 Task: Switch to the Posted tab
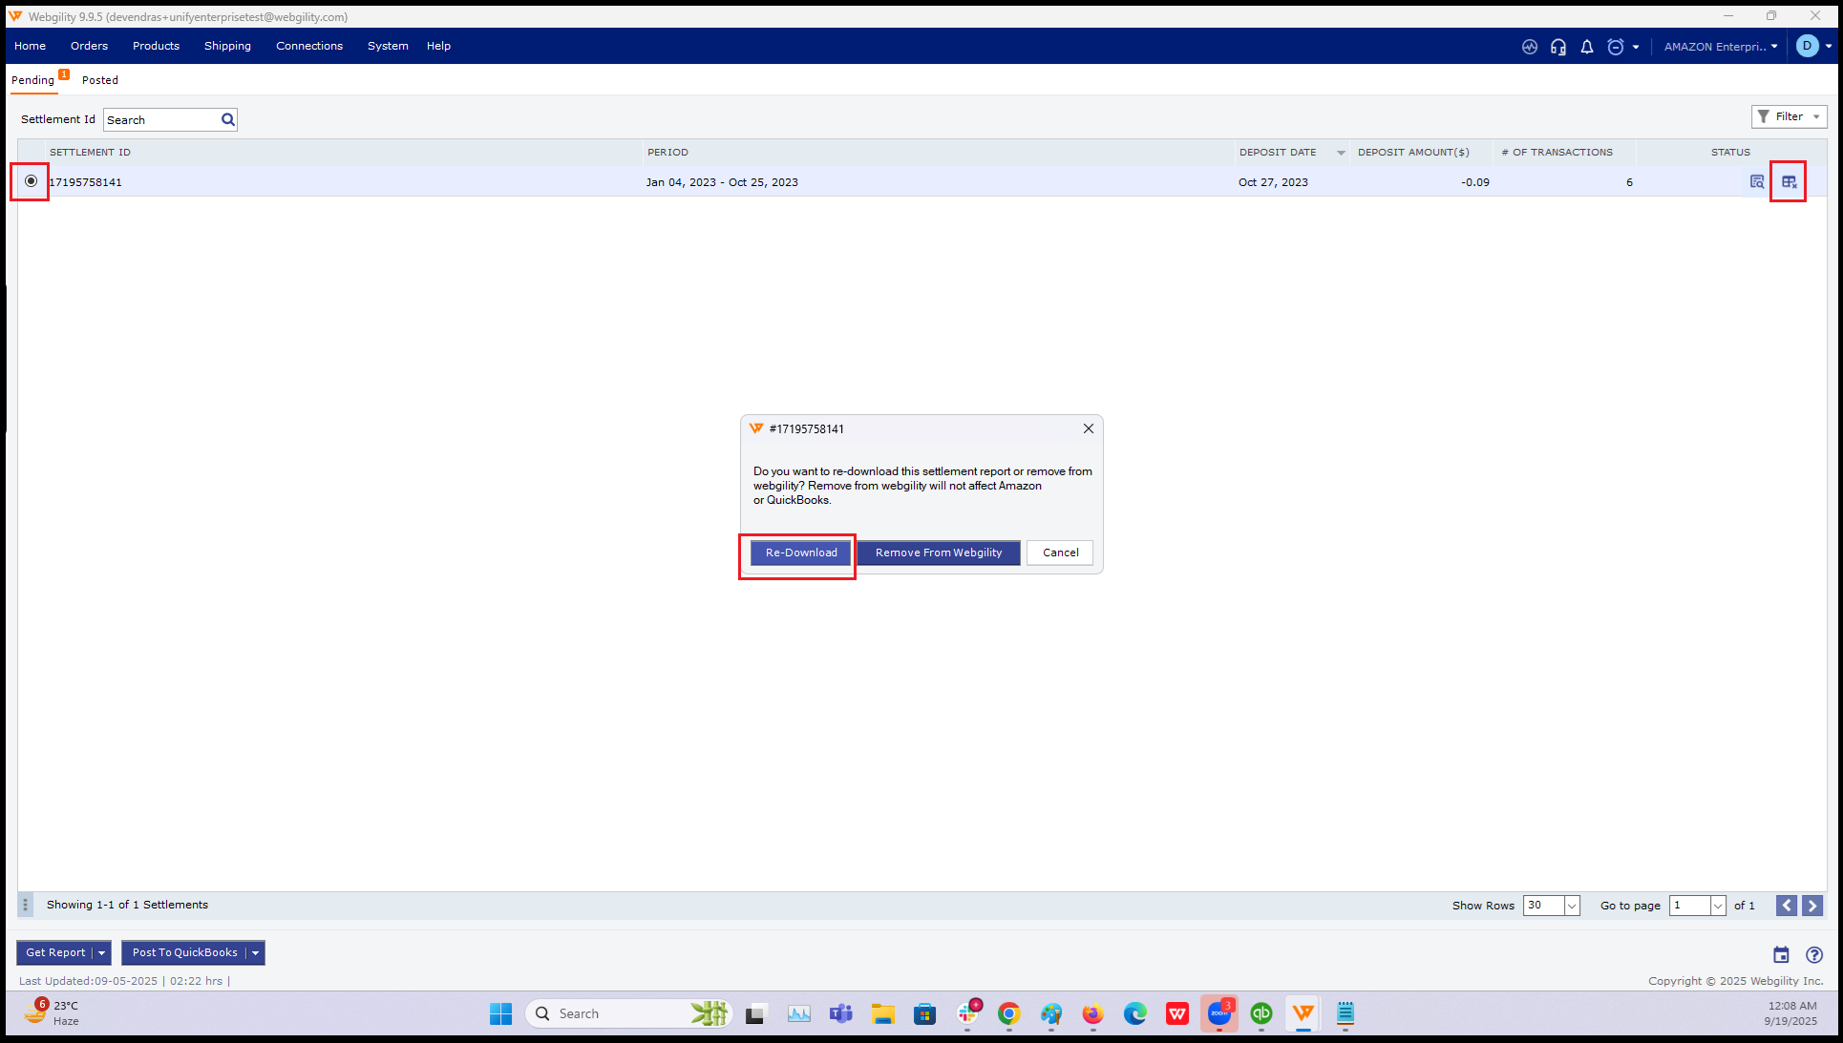[100, 80]
